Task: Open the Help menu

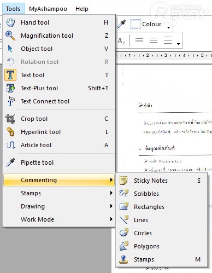Action: tap(82, 9)
